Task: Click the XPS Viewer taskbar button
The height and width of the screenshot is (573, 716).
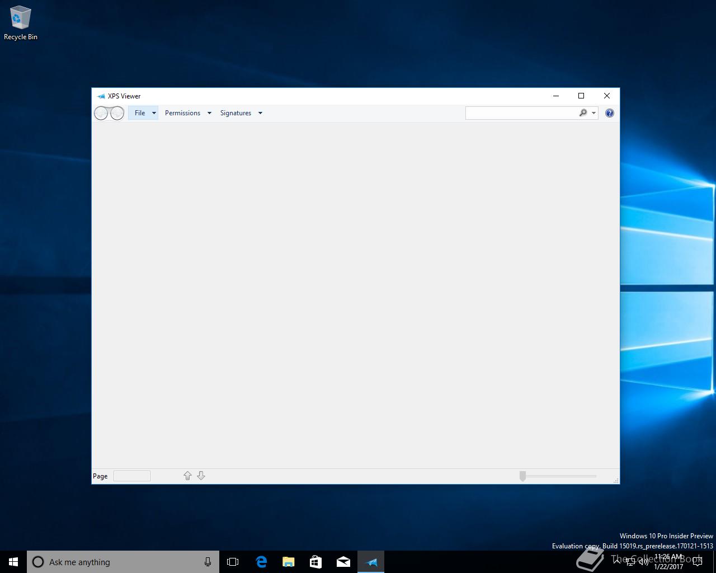Action: pyautogui.click(x=371, y=562)
